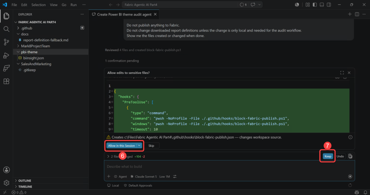Dismiss the Allow edits to sensitive files dialog
The image size is (370, 195).
coord(349,73)
